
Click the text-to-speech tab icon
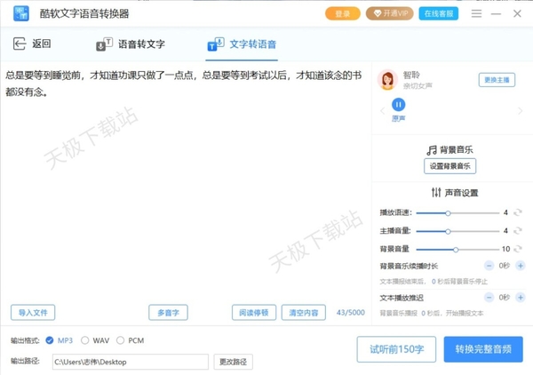point(216,44)
